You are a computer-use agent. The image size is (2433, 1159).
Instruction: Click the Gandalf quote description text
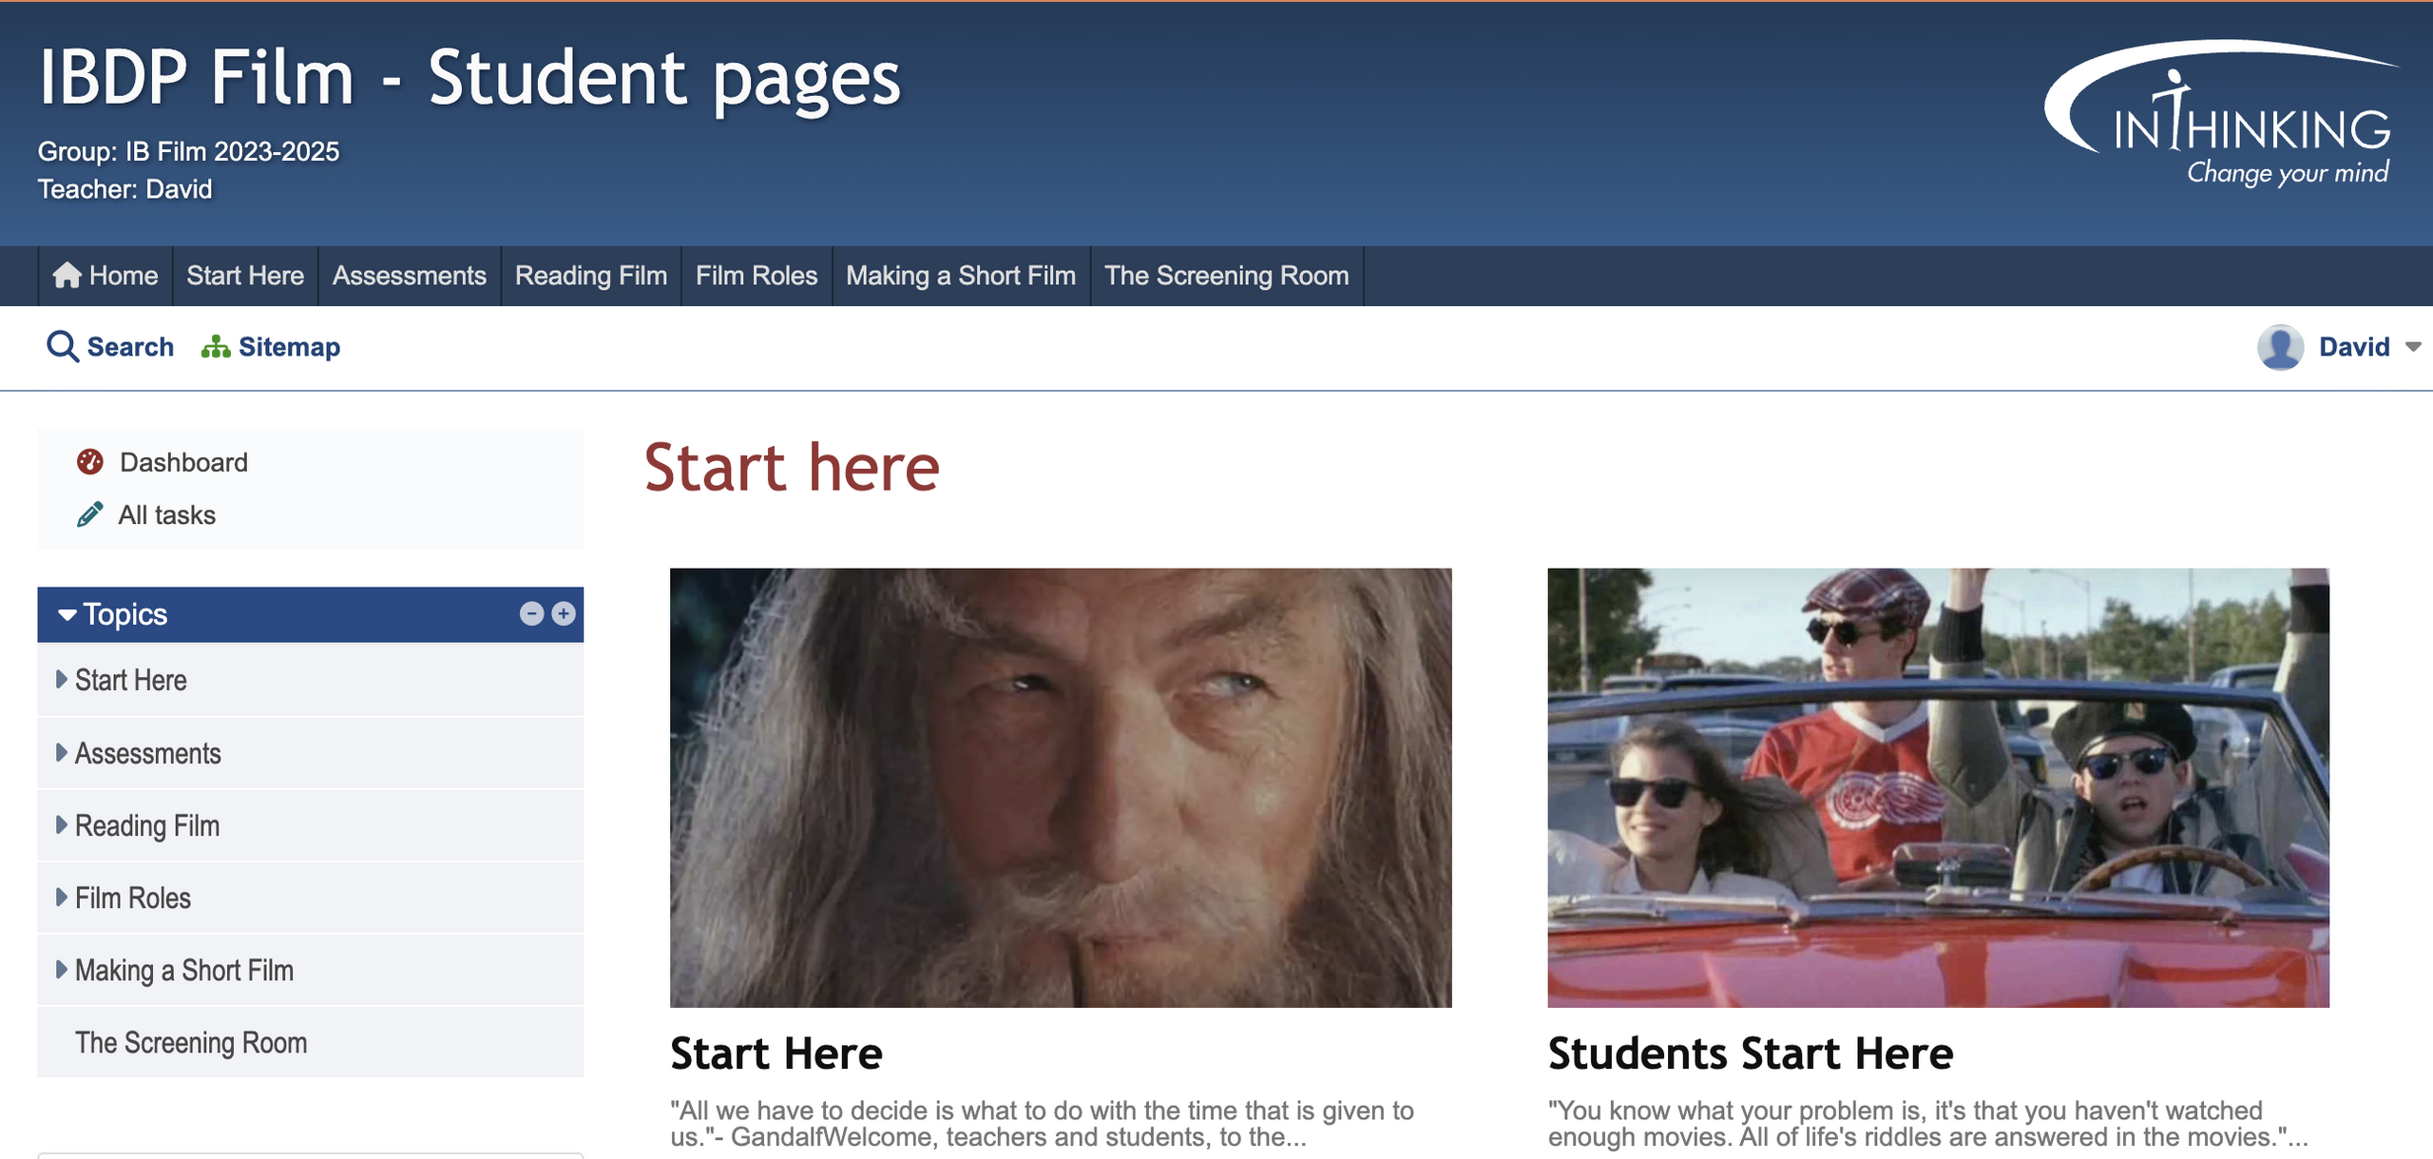[x=1042, y=1123]
